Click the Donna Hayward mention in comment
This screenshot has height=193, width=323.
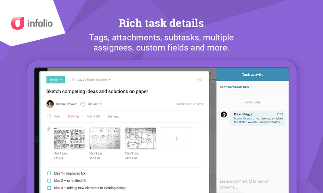click(x=244, y=118)
